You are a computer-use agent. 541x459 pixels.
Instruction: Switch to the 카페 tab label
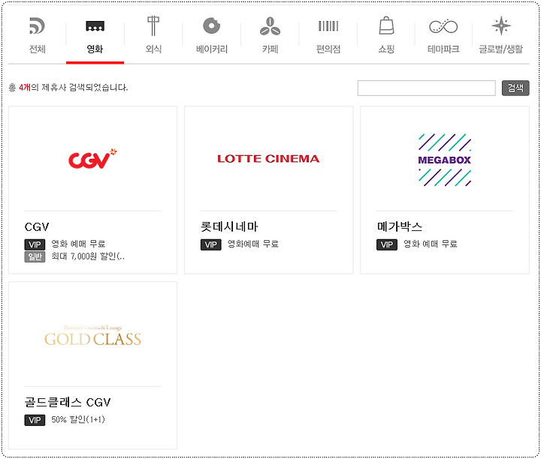coord(270,49)
